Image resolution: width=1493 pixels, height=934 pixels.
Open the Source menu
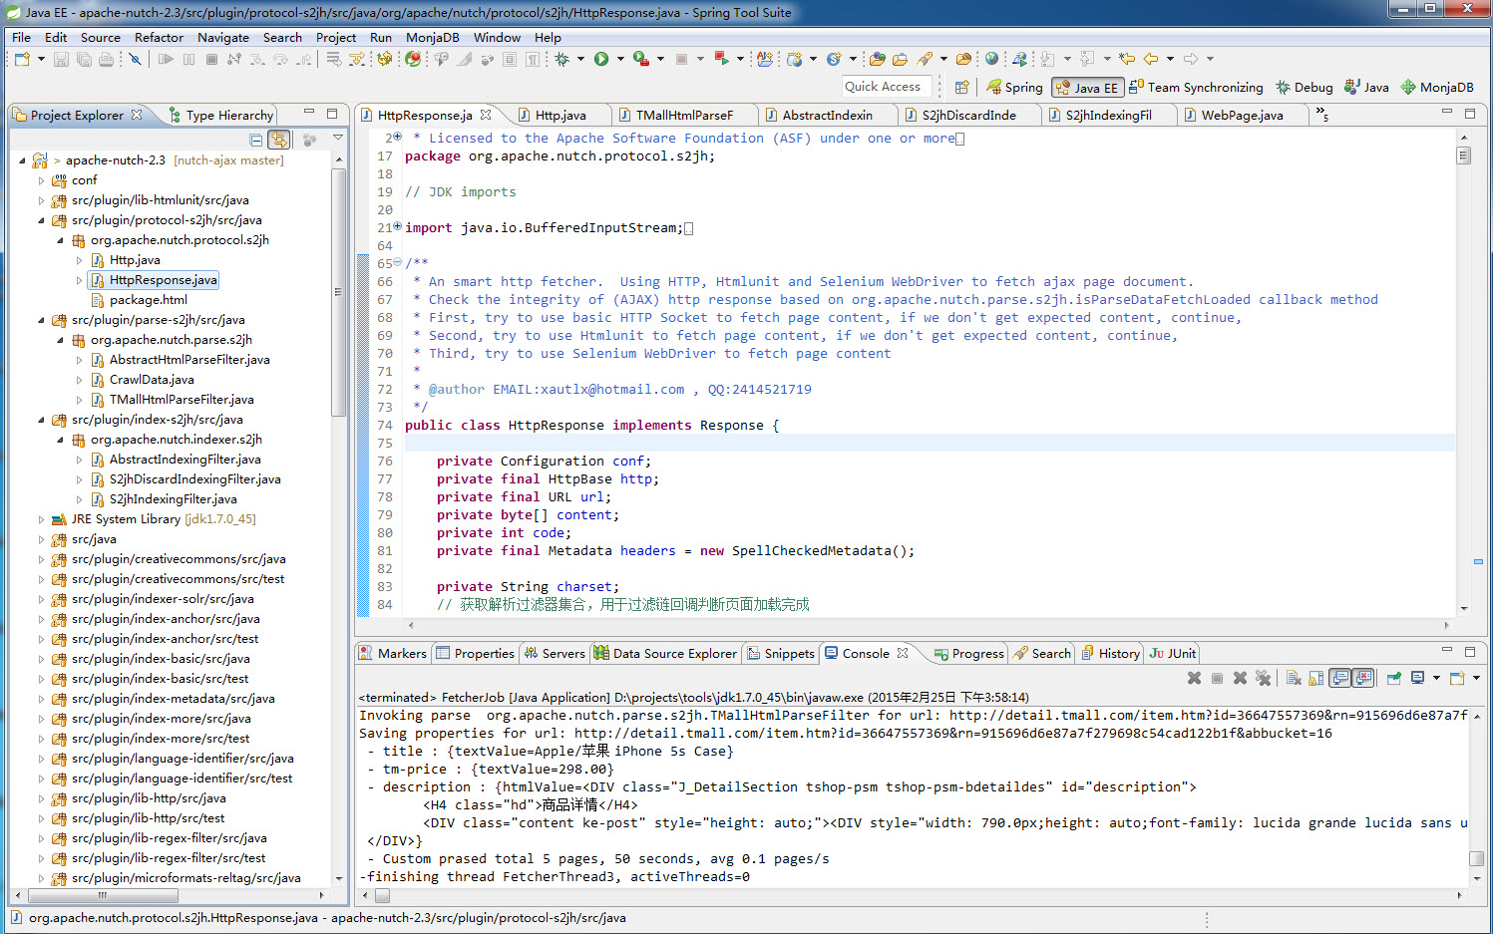point(101,38)
